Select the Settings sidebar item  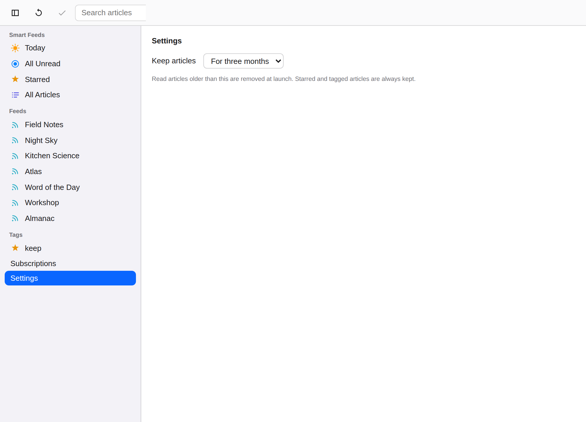click(x=70, y=278)
